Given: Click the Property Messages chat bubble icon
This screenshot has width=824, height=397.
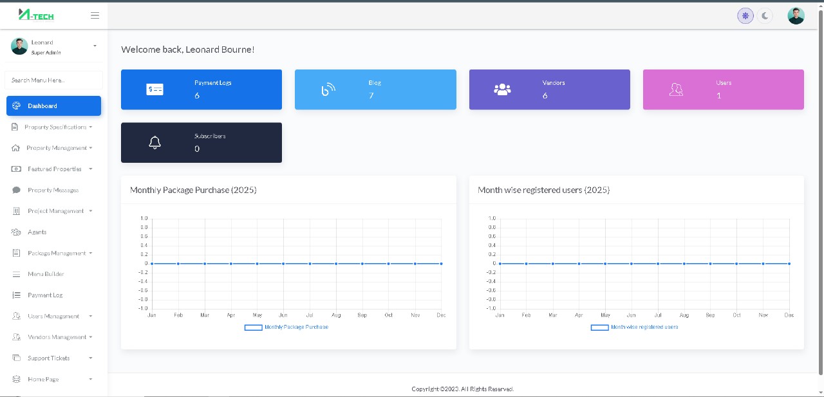Looking at the screenshot, I should 16,190.
